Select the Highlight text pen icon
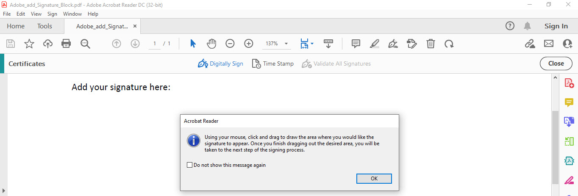Image resolution: width=578 pixels, height=196 pixels. point(374,44)
